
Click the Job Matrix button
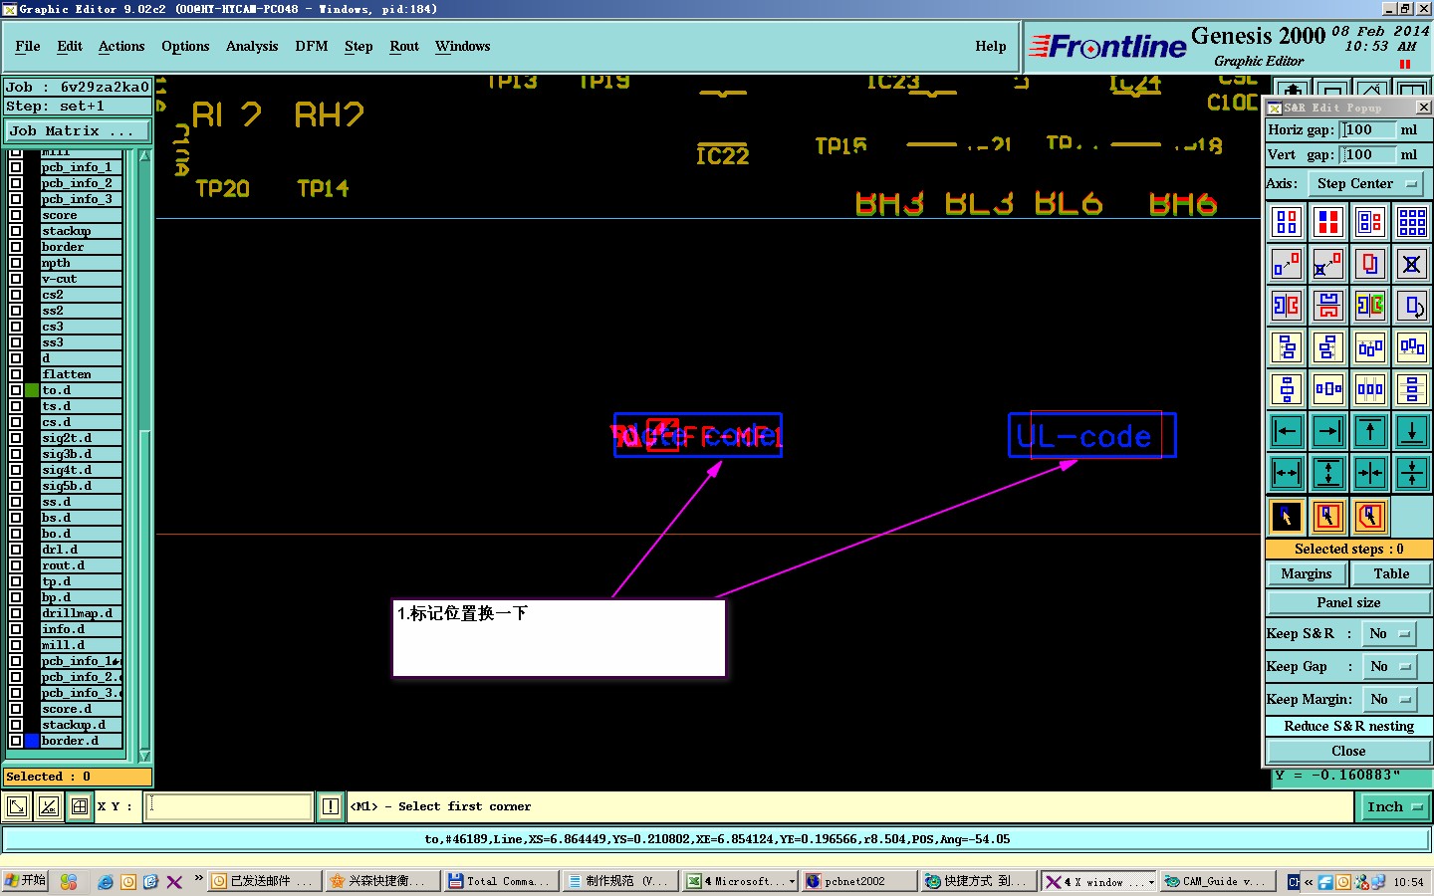(x=77, y=130)
